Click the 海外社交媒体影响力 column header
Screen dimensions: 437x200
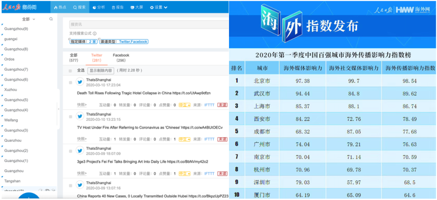click(354, 68)
